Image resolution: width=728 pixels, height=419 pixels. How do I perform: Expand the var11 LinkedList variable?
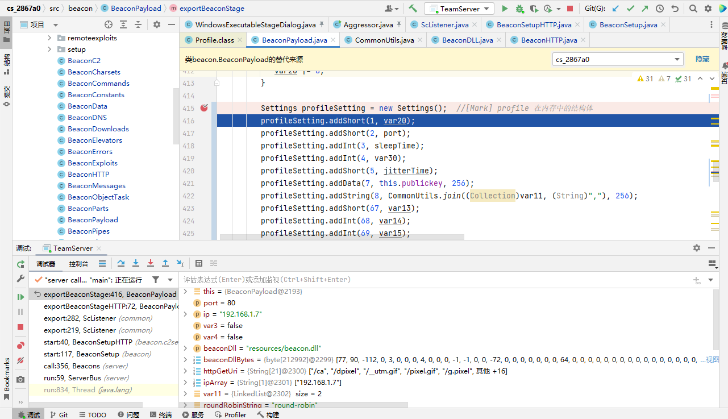click(185, 394)
